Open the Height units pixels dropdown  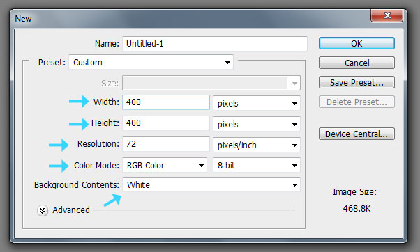coord(257,124)
